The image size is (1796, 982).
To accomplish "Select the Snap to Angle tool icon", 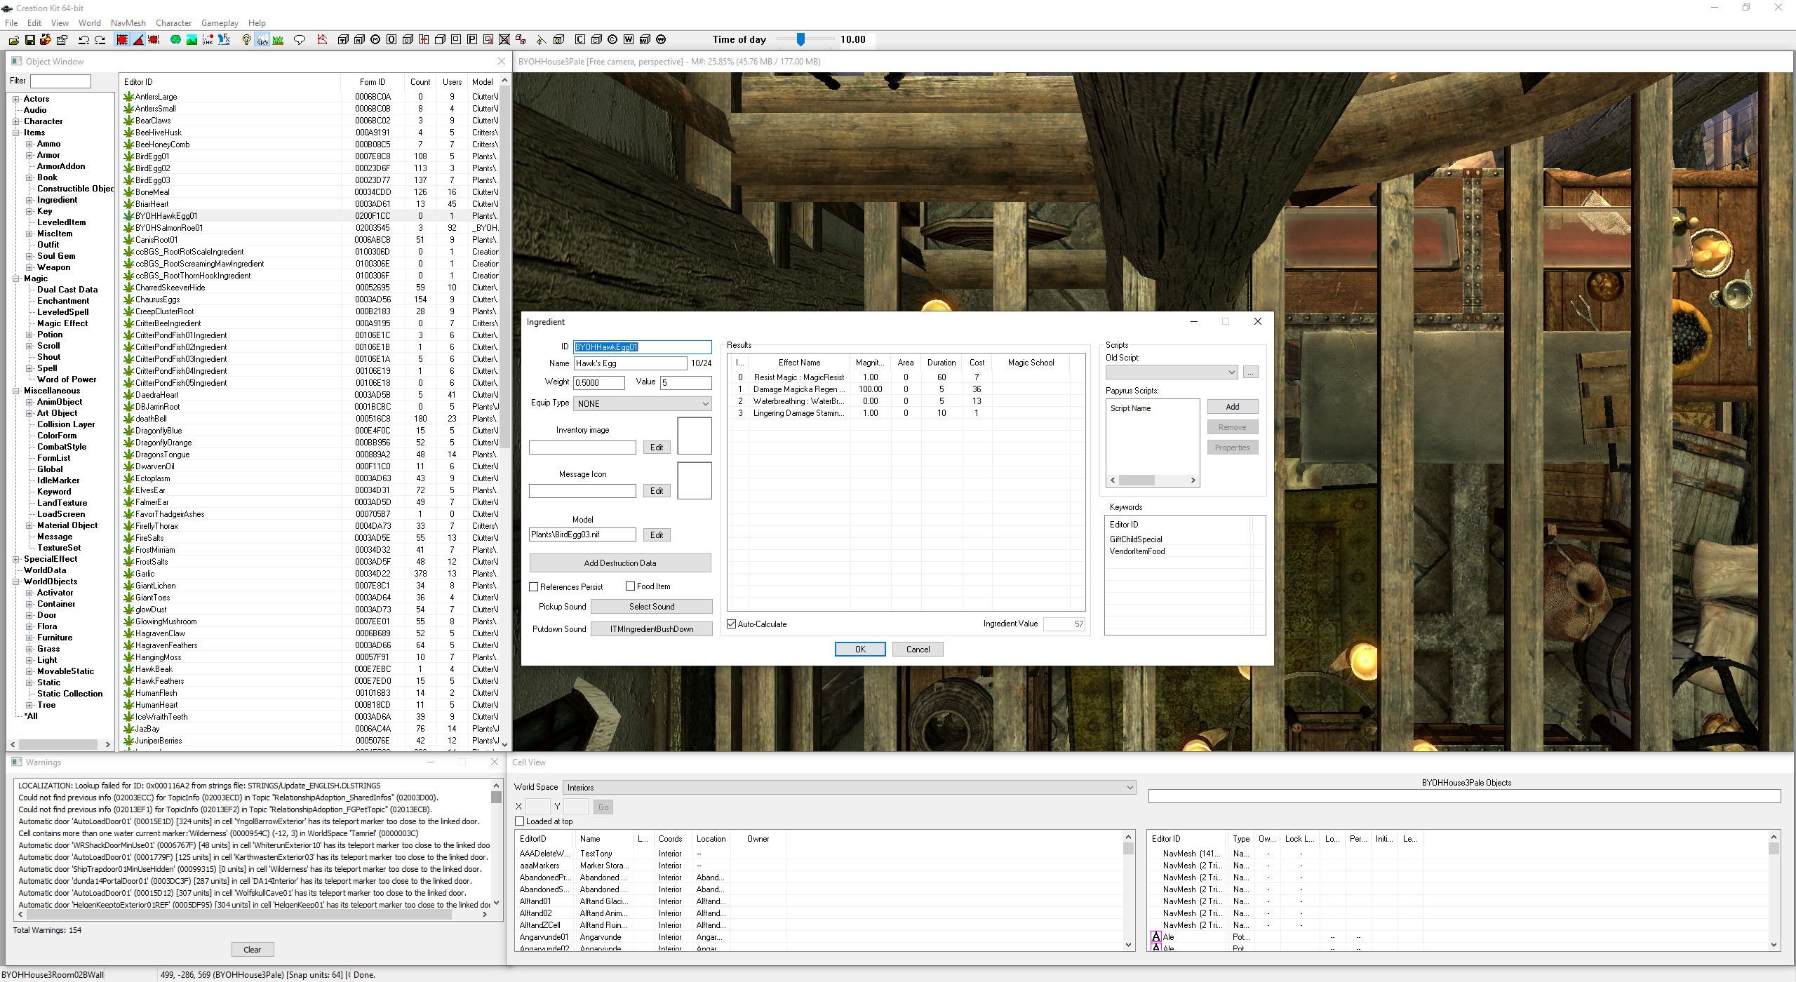I will pyautogui.click(x=138, y=40).
